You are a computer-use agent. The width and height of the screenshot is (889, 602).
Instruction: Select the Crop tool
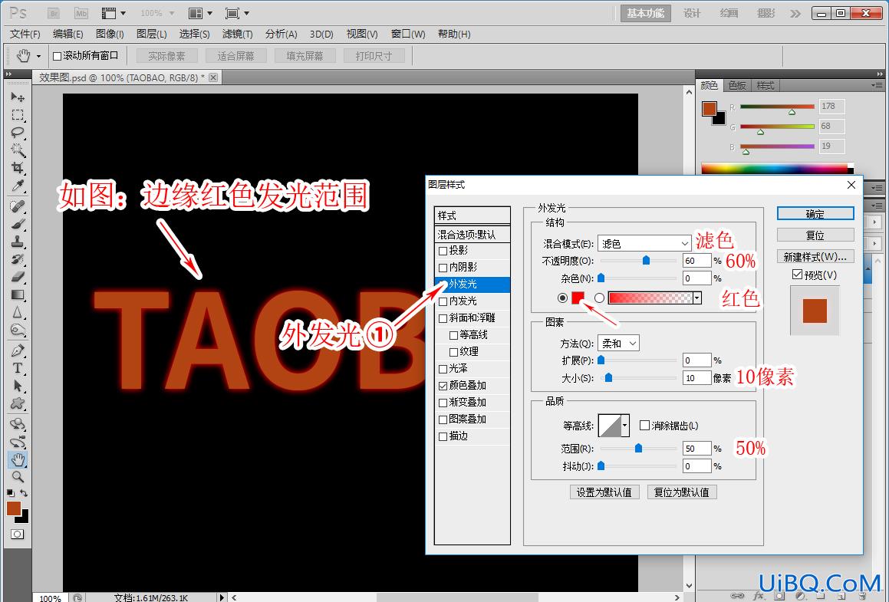point(18,168)
